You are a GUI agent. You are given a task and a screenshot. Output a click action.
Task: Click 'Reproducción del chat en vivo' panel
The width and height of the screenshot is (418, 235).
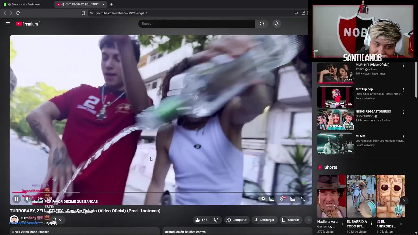click(x=237, y=232)
